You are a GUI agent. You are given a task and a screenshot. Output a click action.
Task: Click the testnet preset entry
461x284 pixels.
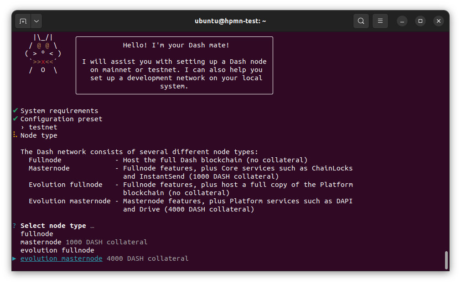click(x=43, y=127)
